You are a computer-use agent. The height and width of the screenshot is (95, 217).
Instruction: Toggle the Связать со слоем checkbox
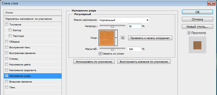pos(100,53)
